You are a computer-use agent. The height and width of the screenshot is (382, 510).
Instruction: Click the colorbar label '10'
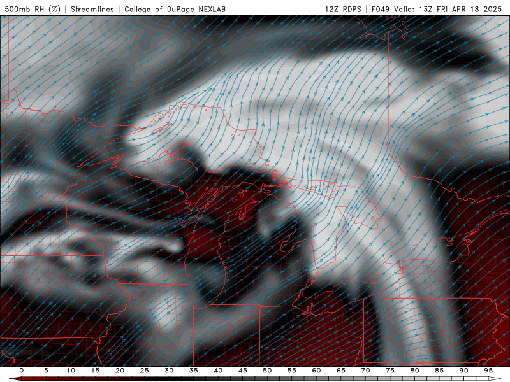click(71, 371)
